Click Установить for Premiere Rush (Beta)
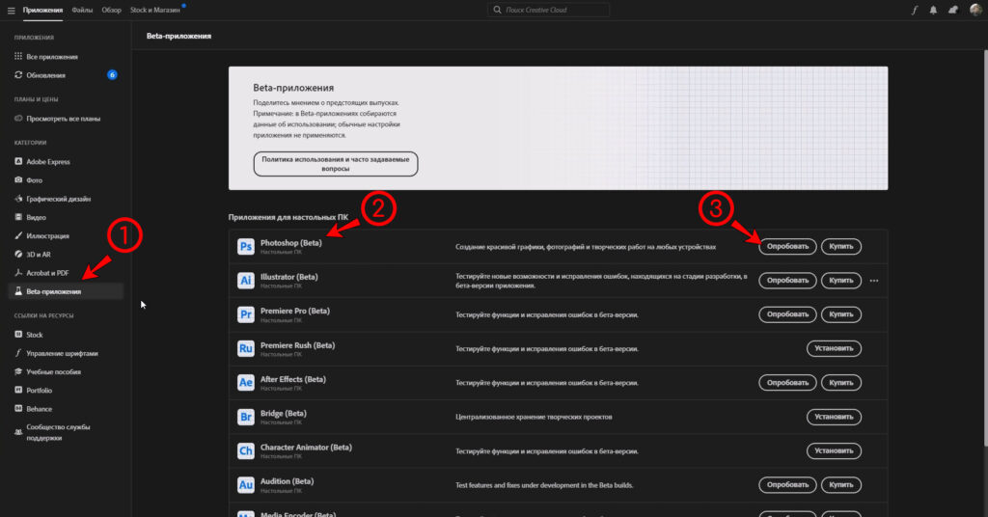This screenshot has height=517, width=988. (834, 348)
